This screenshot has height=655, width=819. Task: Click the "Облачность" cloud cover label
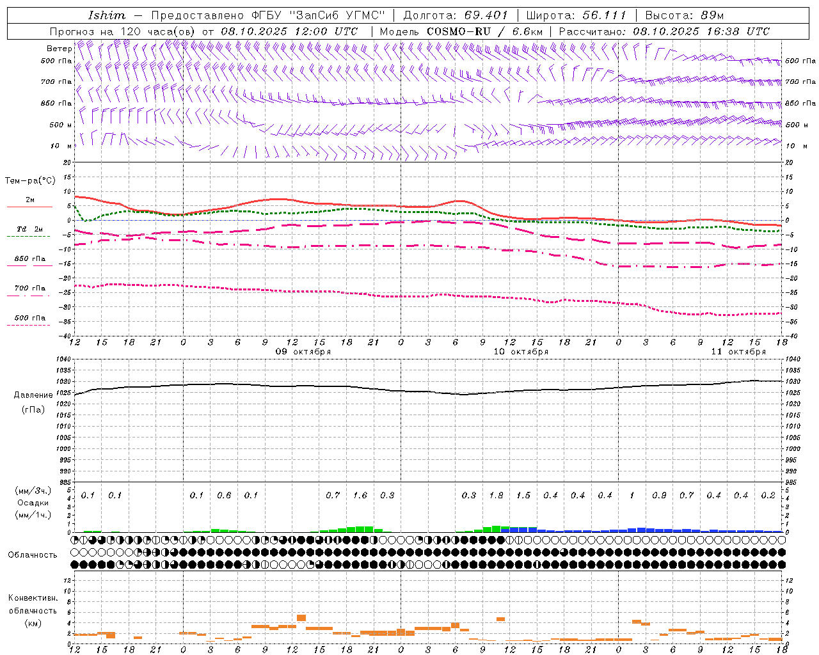[x=33, y=555]
